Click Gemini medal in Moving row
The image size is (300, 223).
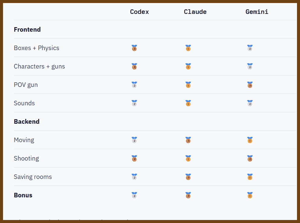pyautogui.click(x=250, y=140)
